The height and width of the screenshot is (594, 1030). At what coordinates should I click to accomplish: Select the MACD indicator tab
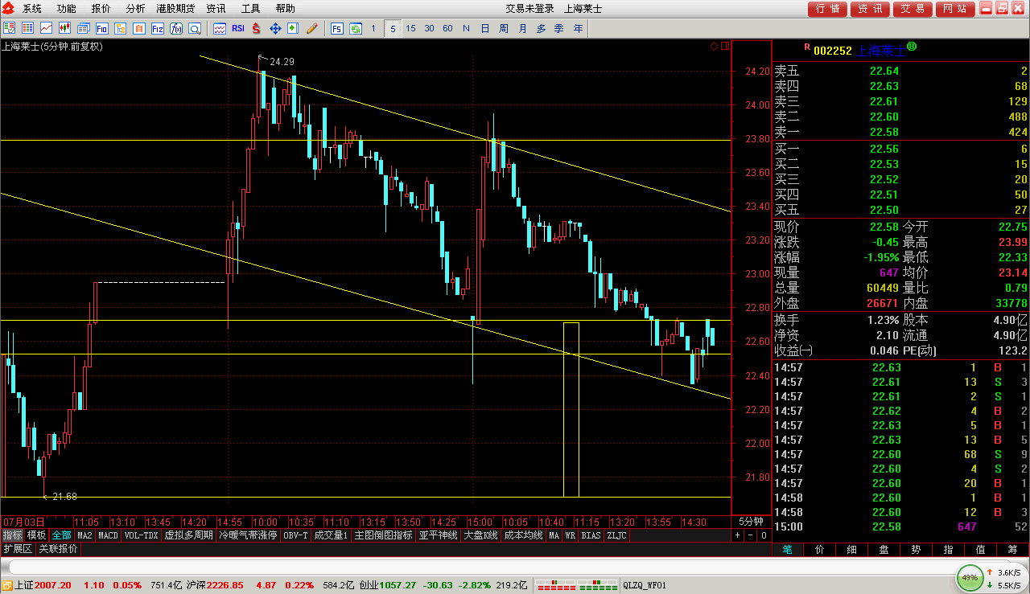[108, 535]
